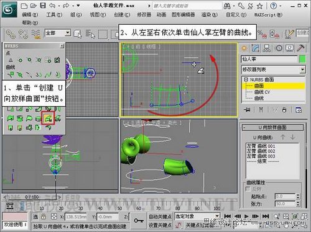This screenshot has width=311, height=232.
Task: Click Create 1-Rail Sweep icon in NURBS toolbox
Action: [11, 128]
